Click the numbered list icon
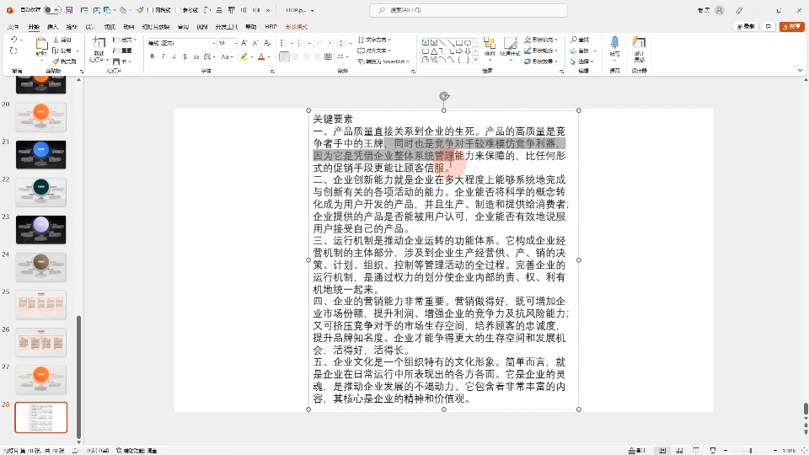The height and width of the screenshot is (455, 809). (x=302, y=43)
